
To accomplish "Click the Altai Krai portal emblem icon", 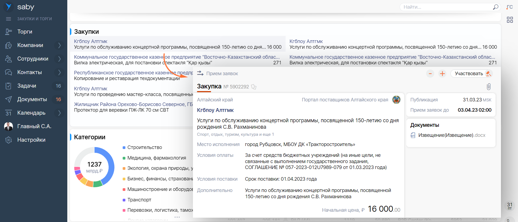I will 396,100.
